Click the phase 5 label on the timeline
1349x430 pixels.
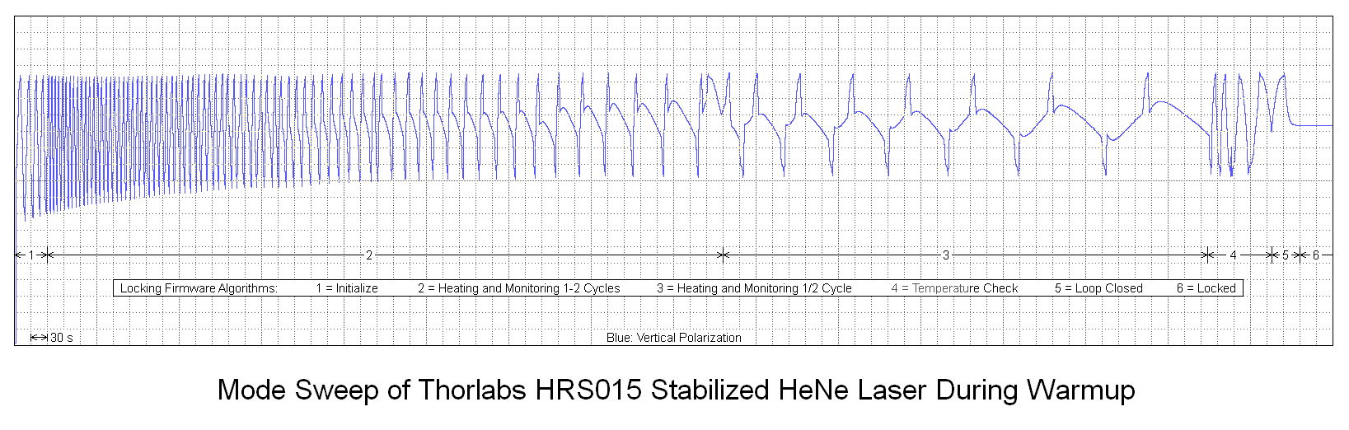pos(1285,255)
